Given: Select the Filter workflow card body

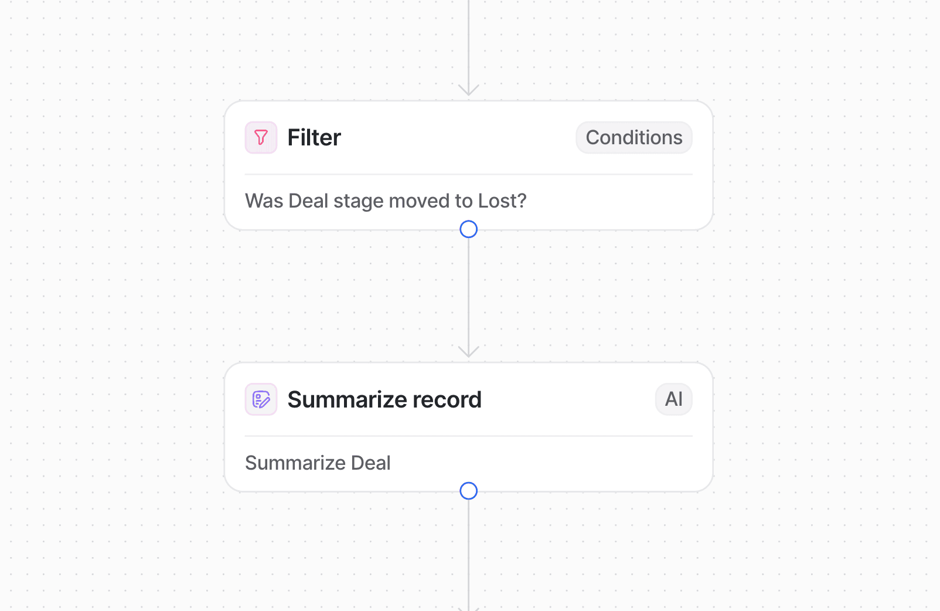Looking at the screenshot, I should [x=469, y=165].
